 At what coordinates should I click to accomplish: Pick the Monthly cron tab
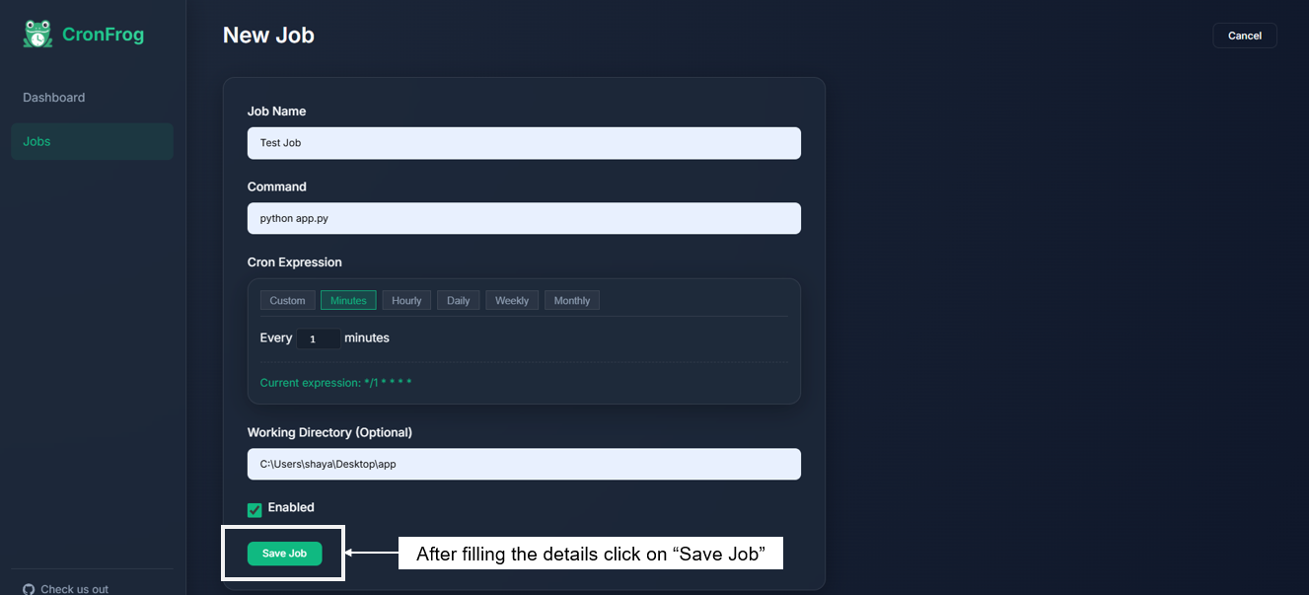tap(572, 300)
